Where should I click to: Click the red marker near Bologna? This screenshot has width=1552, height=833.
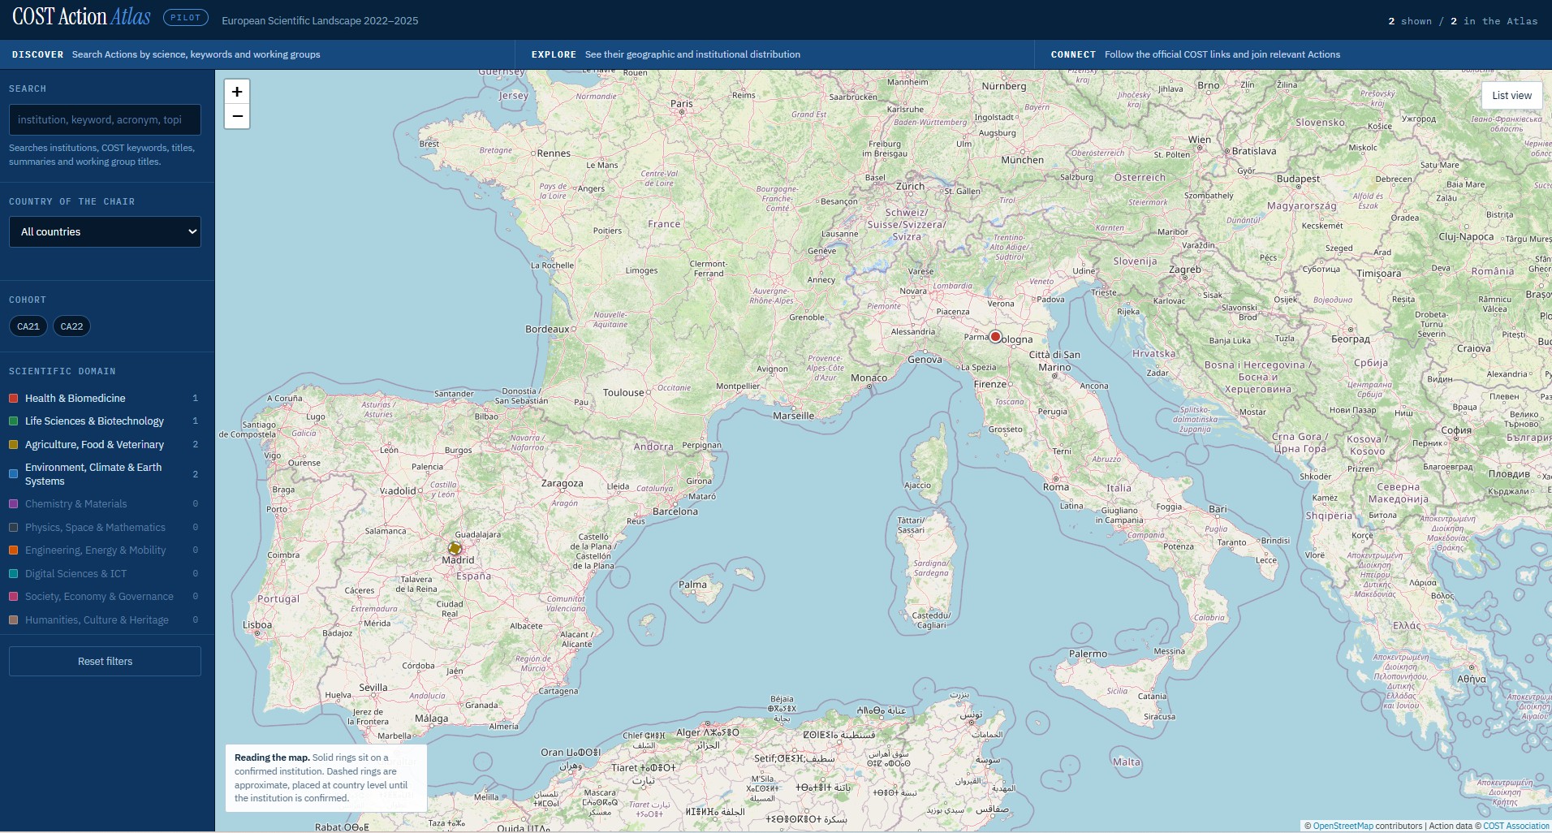point(995,336)
